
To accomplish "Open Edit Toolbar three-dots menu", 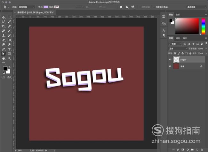I will tap(3, 63).
